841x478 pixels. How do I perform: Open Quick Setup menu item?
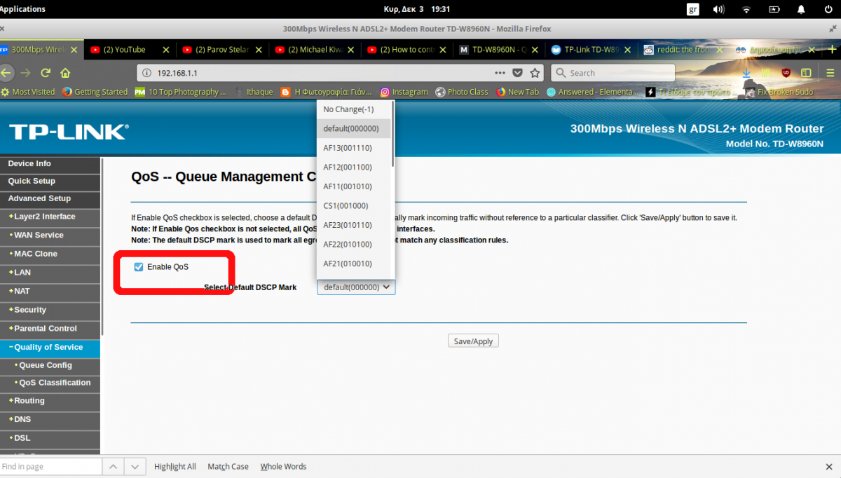tap(50, 181)
